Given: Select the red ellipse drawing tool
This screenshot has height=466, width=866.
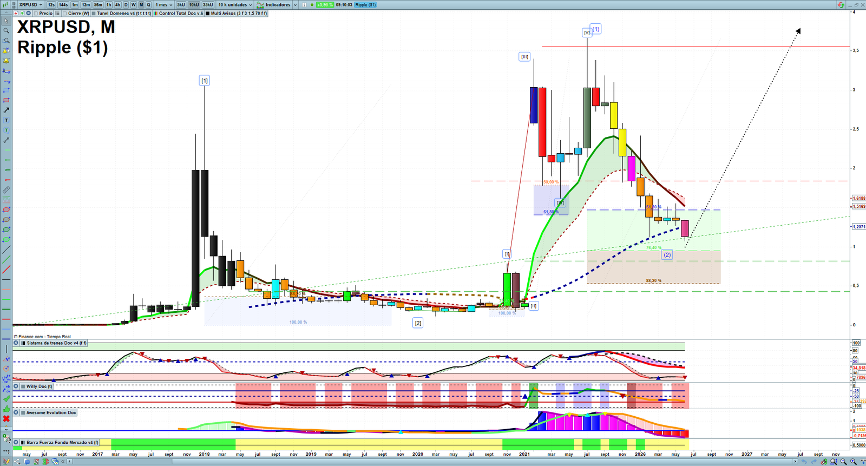Looking at the screenshot, I should (6, 210).
